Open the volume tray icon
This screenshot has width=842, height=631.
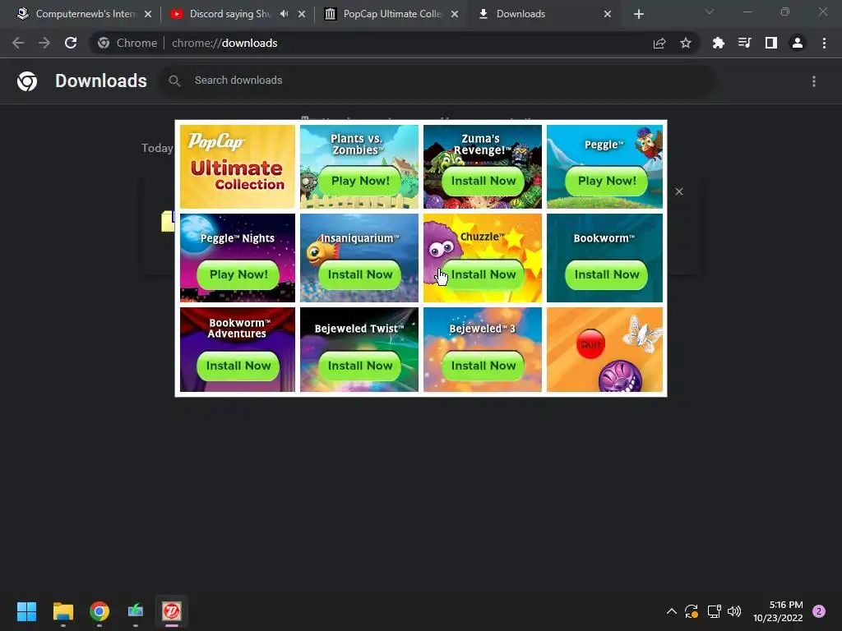734,611
